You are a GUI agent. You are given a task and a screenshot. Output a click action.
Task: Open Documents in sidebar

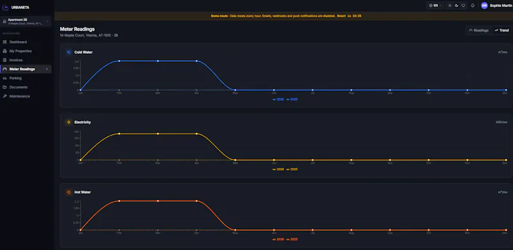coord(26,87)
